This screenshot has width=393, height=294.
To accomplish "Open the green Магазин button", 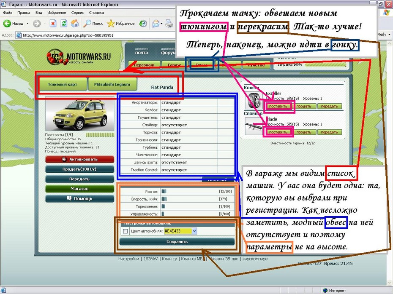I will (x=80, y=189).
